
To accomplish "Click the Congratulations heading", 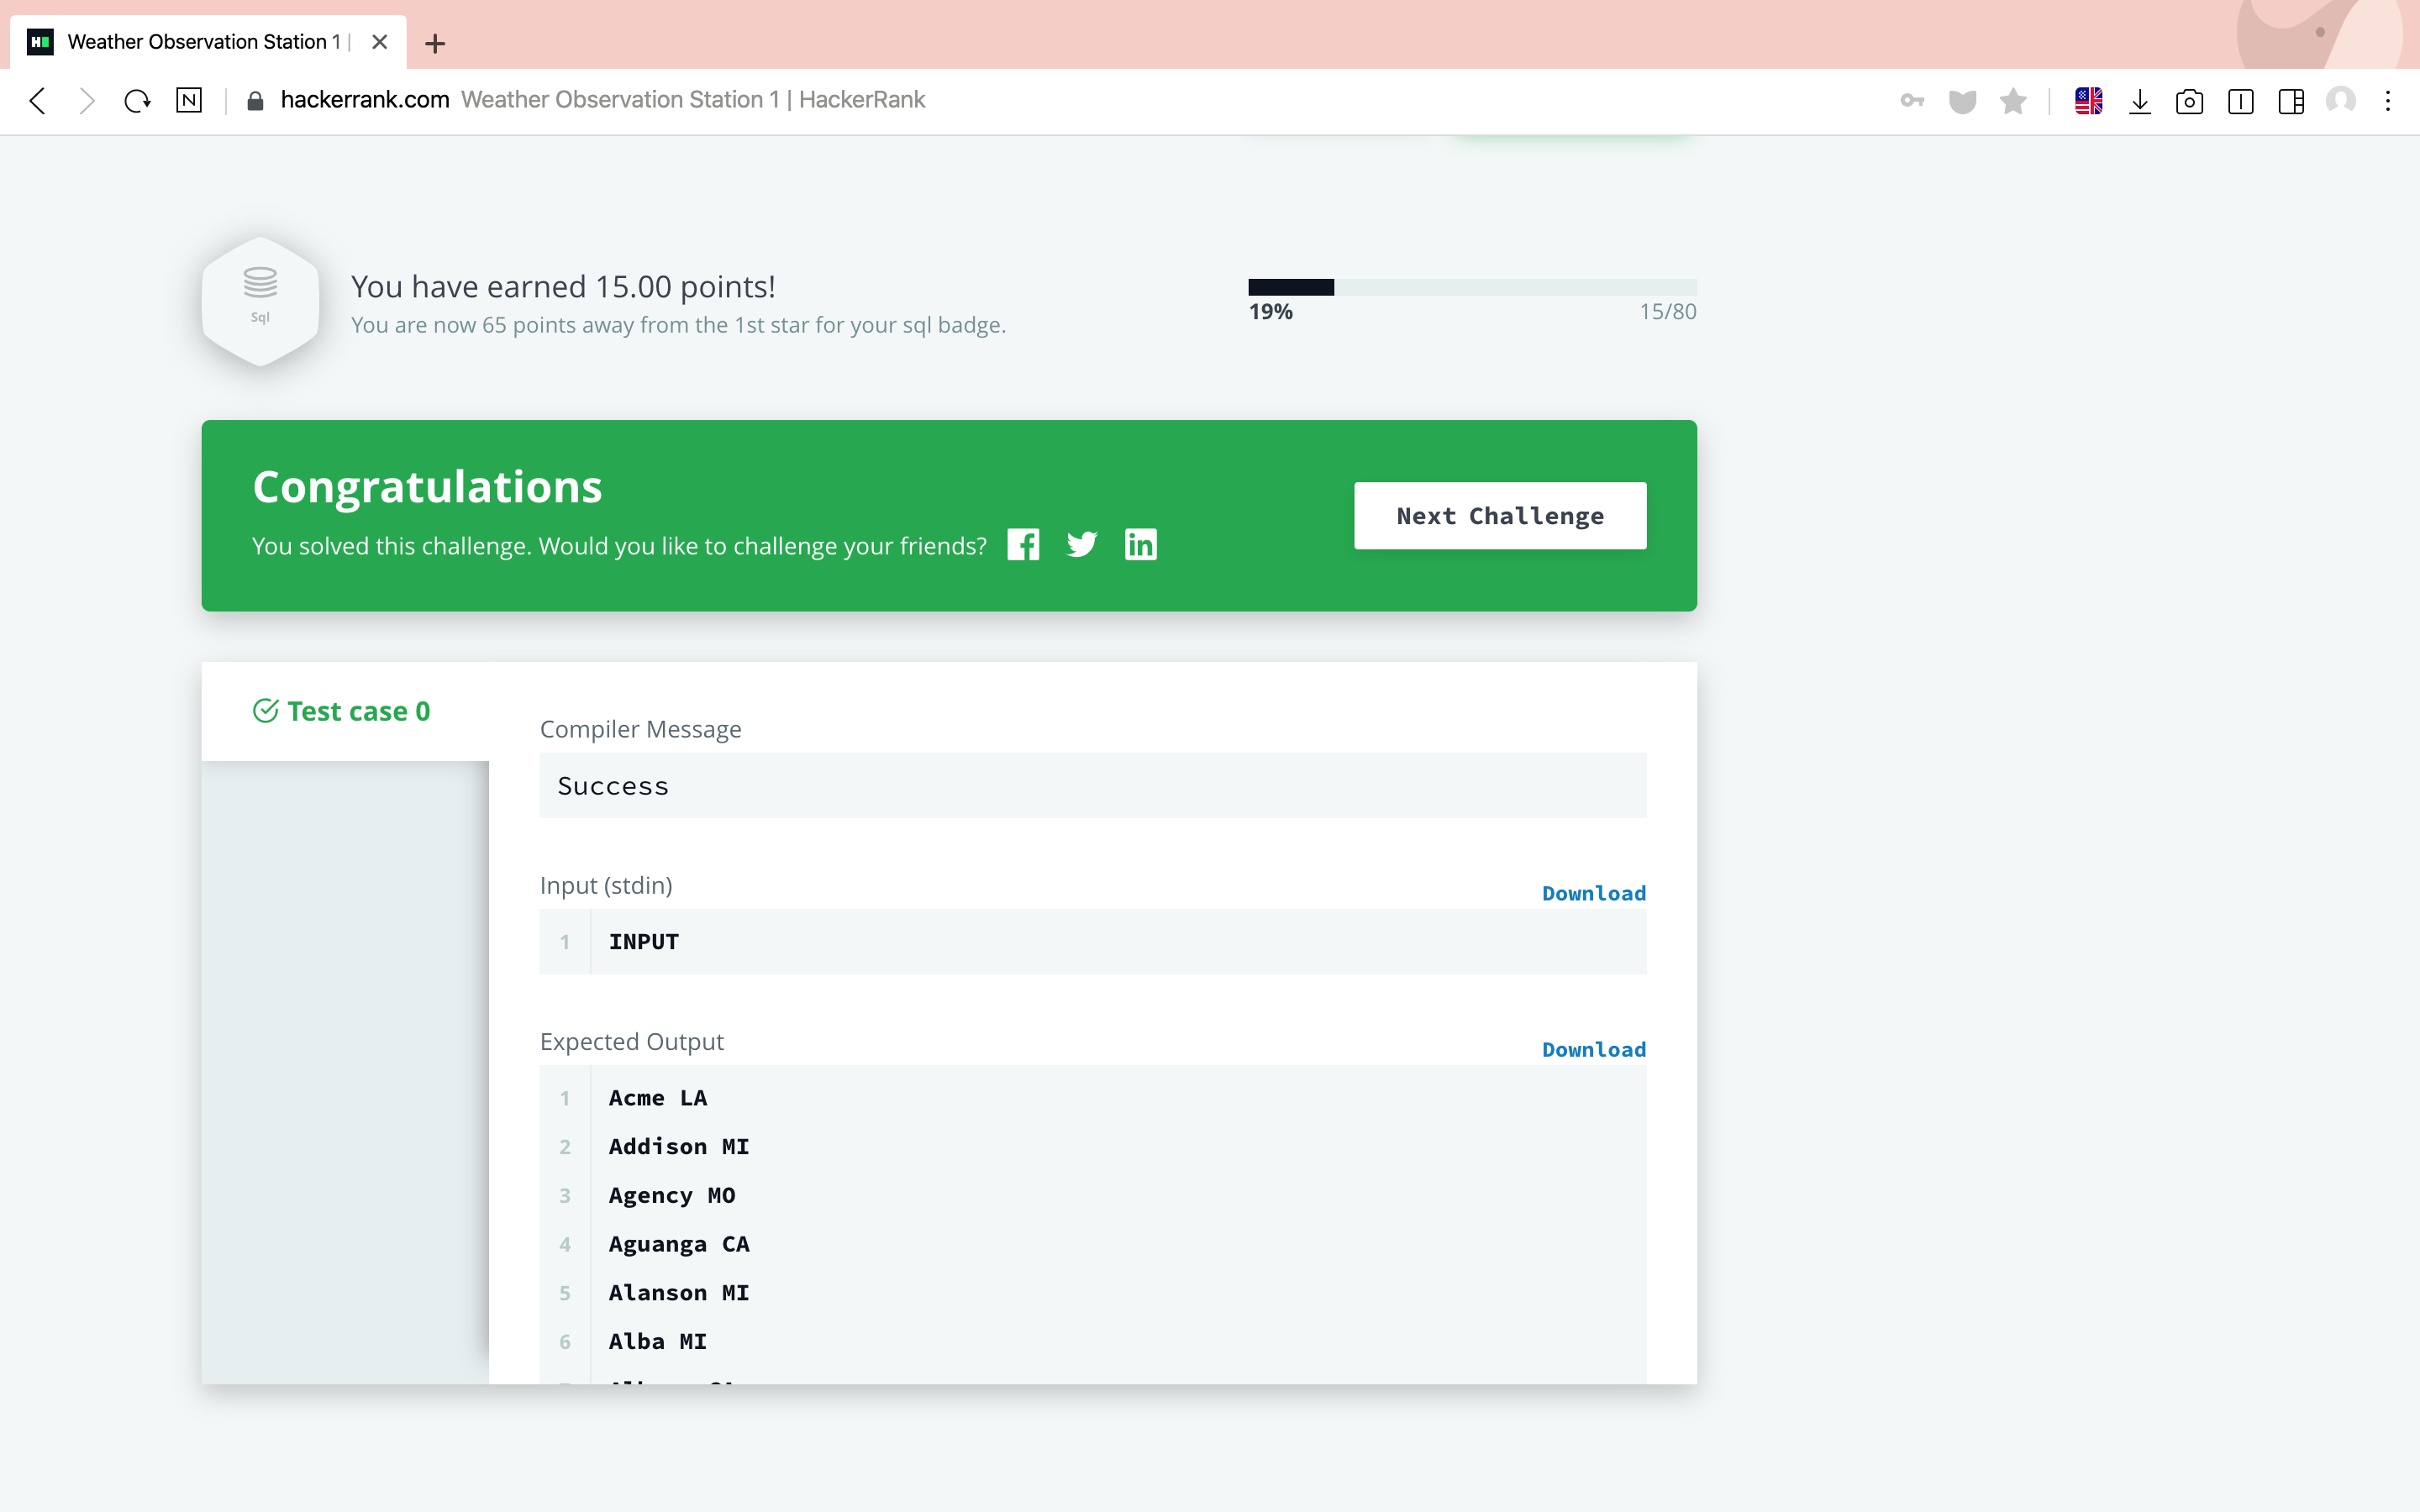I will pyautogui.click(x=427, y=487).
